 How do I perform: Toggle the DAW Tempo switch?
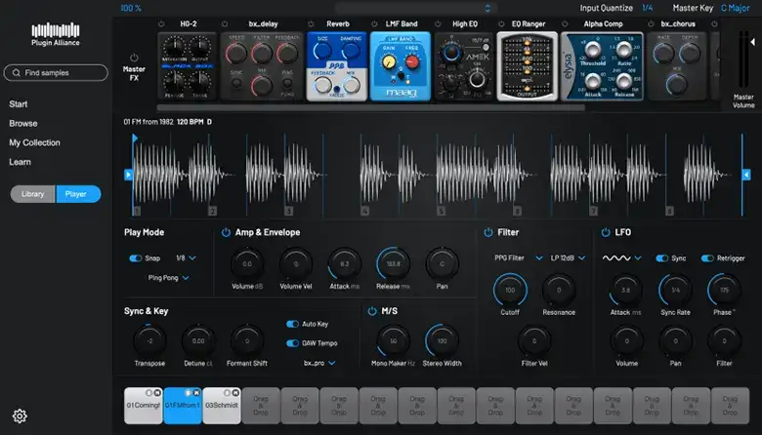click(292, 343)
